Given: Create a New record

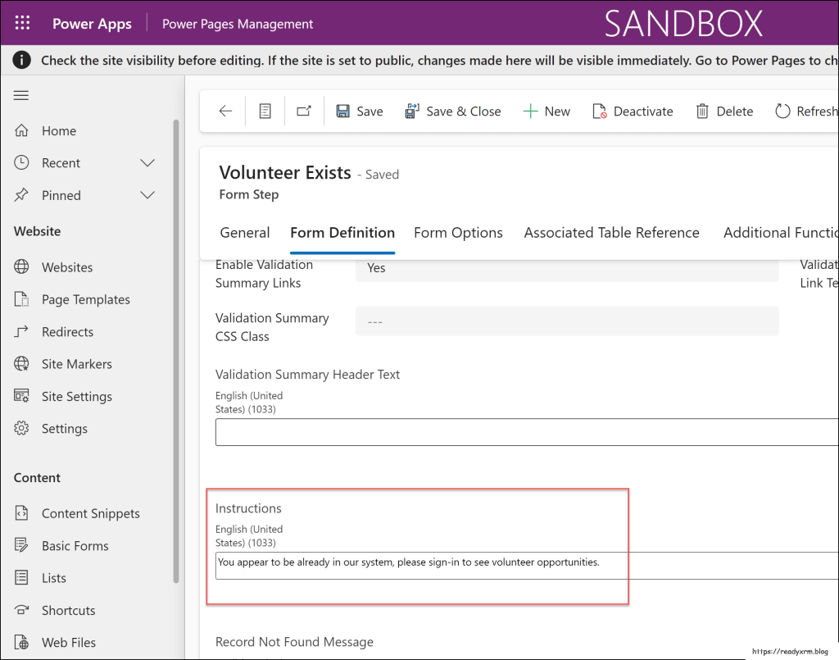Looking at the screenshot, I should point(546,112).
